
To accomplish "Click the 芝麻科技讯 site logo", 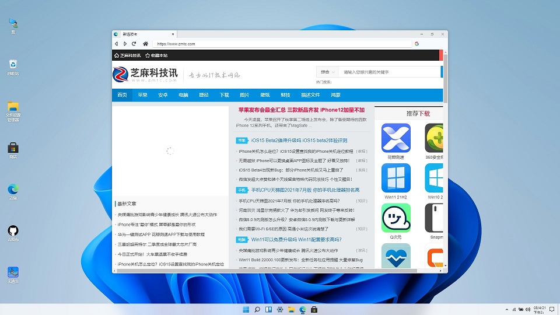I will 145,75.
